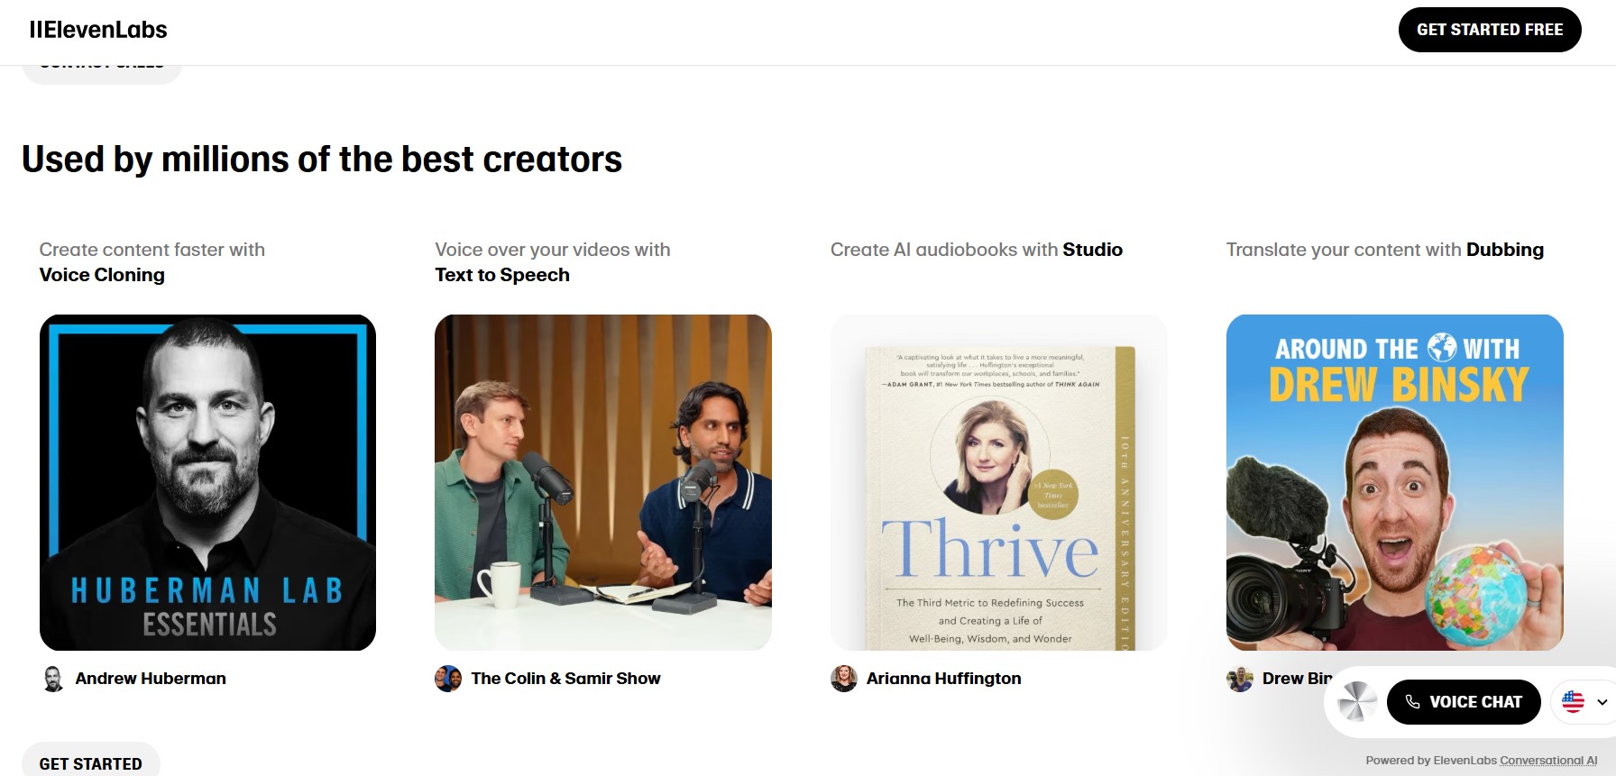Click Andrew Huberman avatar icon
Image resolution: width=1616 pixels, height=776 pixels.
click(x=53, y=679)
